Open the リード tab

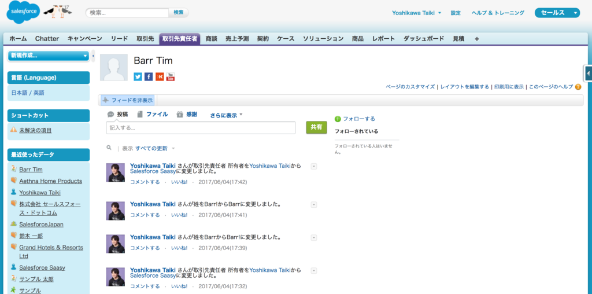[x=119, y=39]
